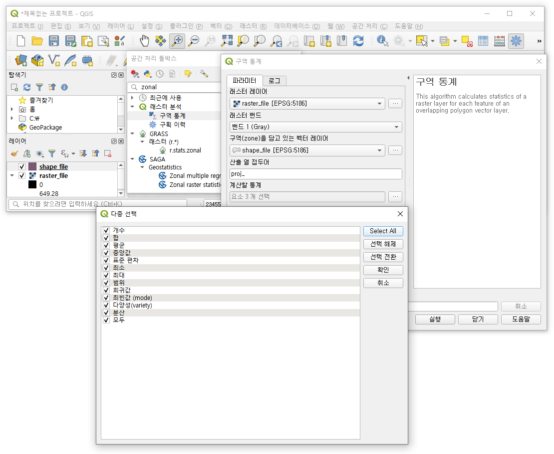The width and height of the screenshot is (554, 454).
Task: Click the toolbar overflow chevron
Action: click(x=539, y=41)
